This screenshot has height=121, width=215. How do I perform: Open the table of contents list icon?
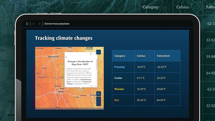click(27, 24)
